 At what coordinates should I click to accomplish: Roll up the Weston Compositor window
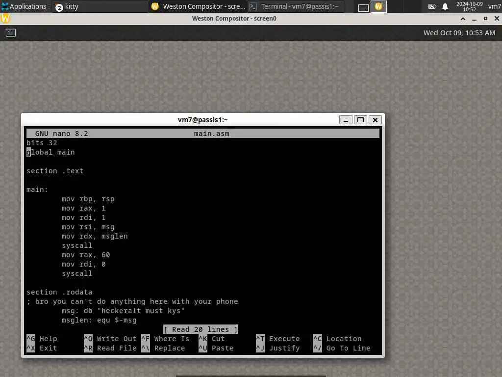tap(463, 19)
